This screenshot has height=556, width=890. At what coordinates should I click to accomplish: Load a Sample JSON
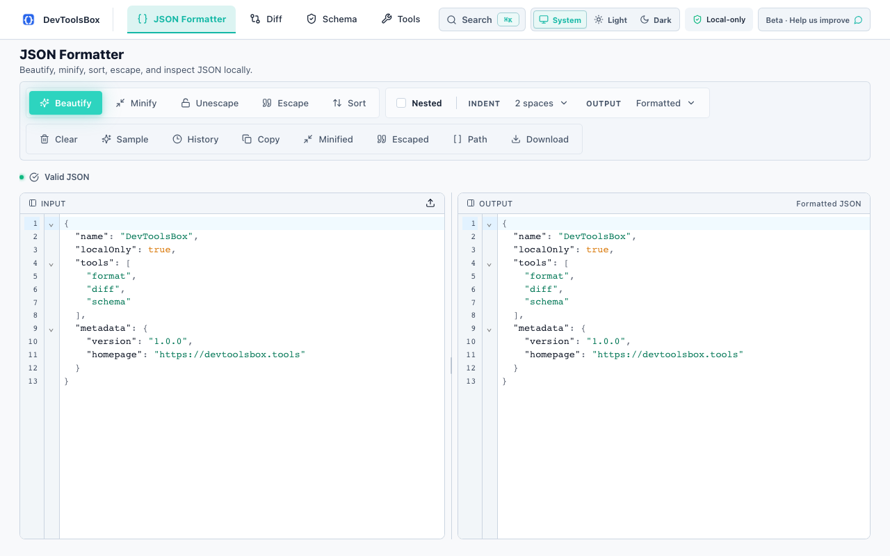tap(125, 139)
